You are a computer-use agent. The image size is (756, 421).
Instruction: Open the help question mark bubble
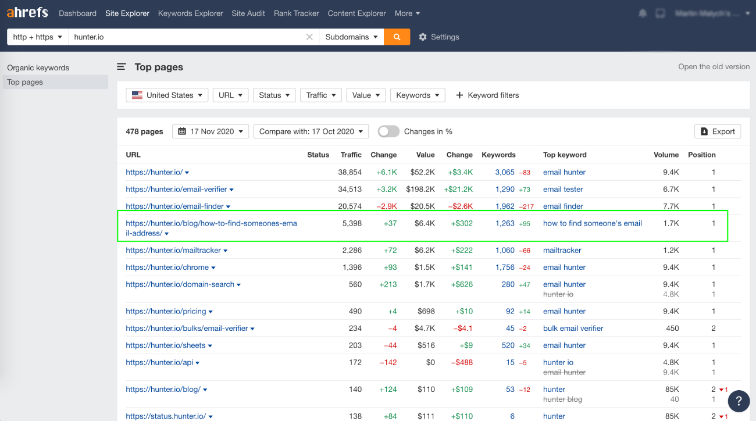tap(739, 401)
